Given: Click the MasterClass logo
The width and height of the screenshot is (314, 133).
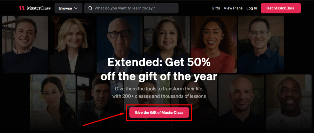Looking at the screenshot, I should click(x=34, y=8).
